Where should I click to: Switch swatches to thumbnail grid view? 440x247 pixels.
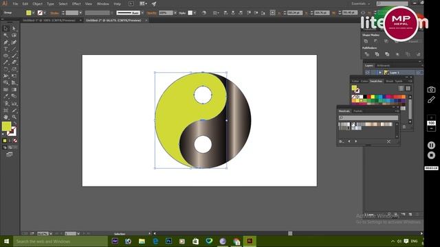coord(408,89)
